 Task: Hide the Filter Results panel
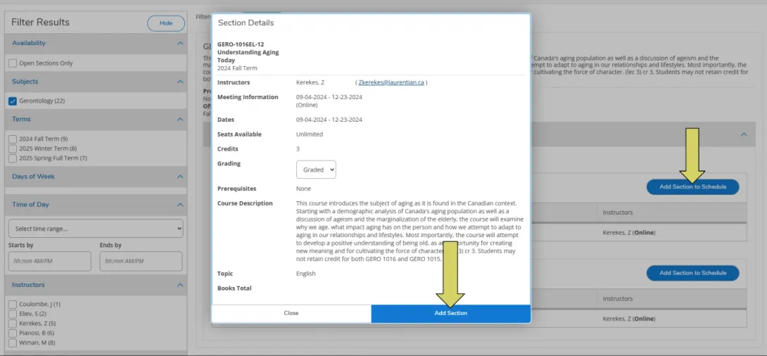[165, 23]
